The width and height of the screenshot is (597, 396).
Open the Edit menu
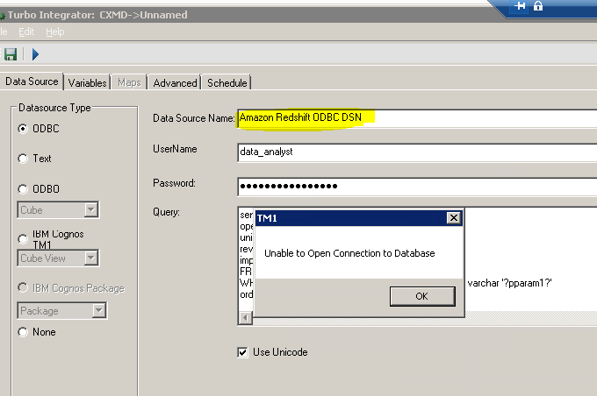(x=26, y=32)
